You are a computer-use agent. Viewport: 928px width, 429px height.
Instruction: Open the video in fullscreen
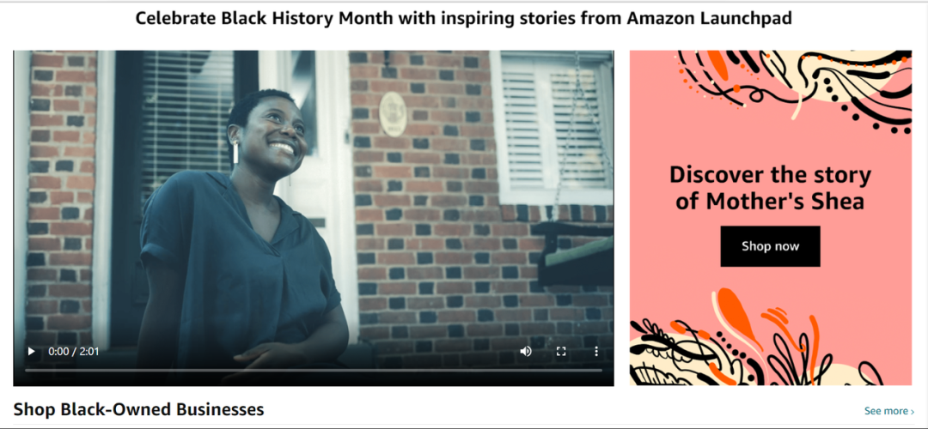click(561, 352)
